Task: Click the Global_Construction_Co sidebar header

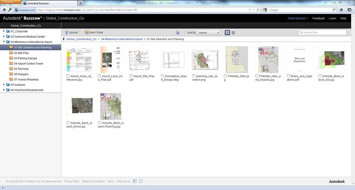Action: pyautogui.click(x=26, y=26)
